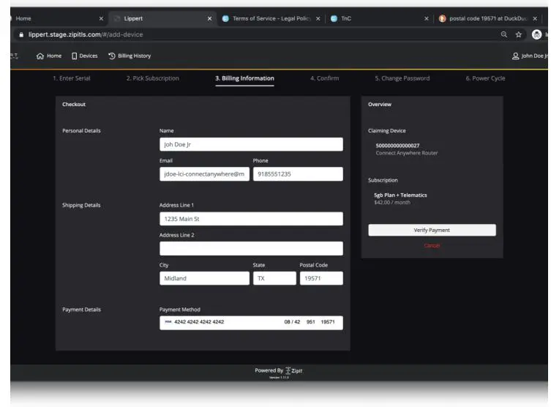Click the 5gb Plan + Telematics text
This screenshot has height=407, width=551.
click(x=400, y=195)
